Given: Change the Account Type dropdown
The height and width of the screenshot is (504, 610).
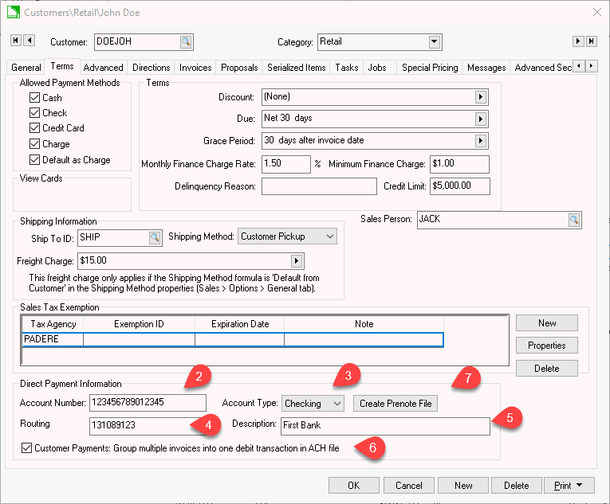Looking at the screenshot, I should point(337,404).
